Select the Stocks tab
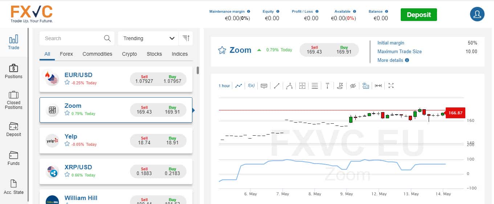Viewport: 494px width, 204px height. pos(154,54)
